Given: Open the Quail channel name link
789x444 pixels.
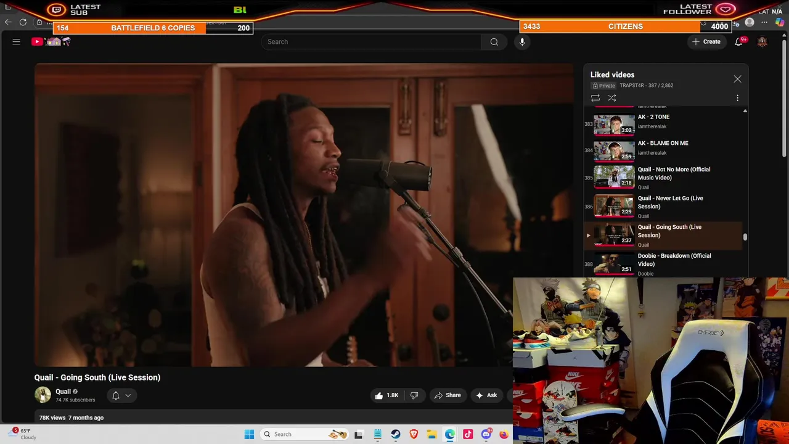Looking at the screenshot, I should 63,392.
